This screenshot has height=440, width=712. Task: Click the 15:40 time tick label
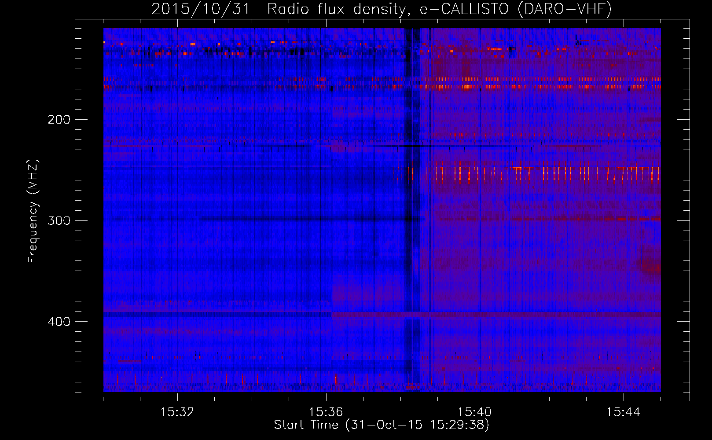click(x=474, y=412)
